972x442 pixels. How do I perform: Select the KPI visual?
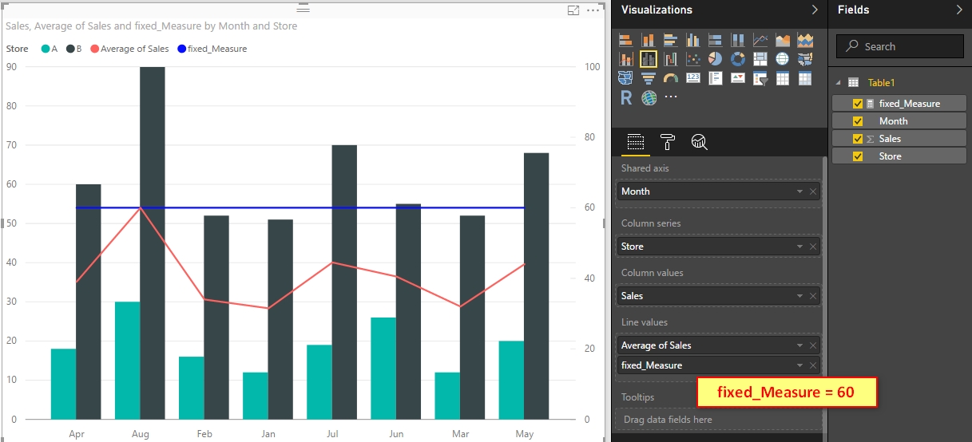(737, 78)
